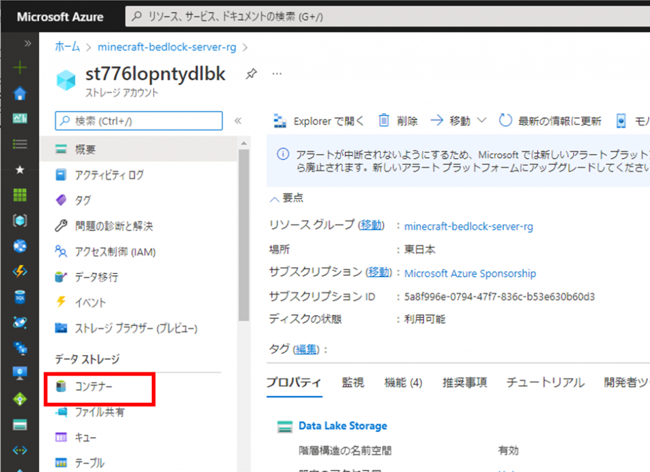Pin st776lopntydlbk to dashboard
This screenshot has height=472, width=650.
(251, 74)
